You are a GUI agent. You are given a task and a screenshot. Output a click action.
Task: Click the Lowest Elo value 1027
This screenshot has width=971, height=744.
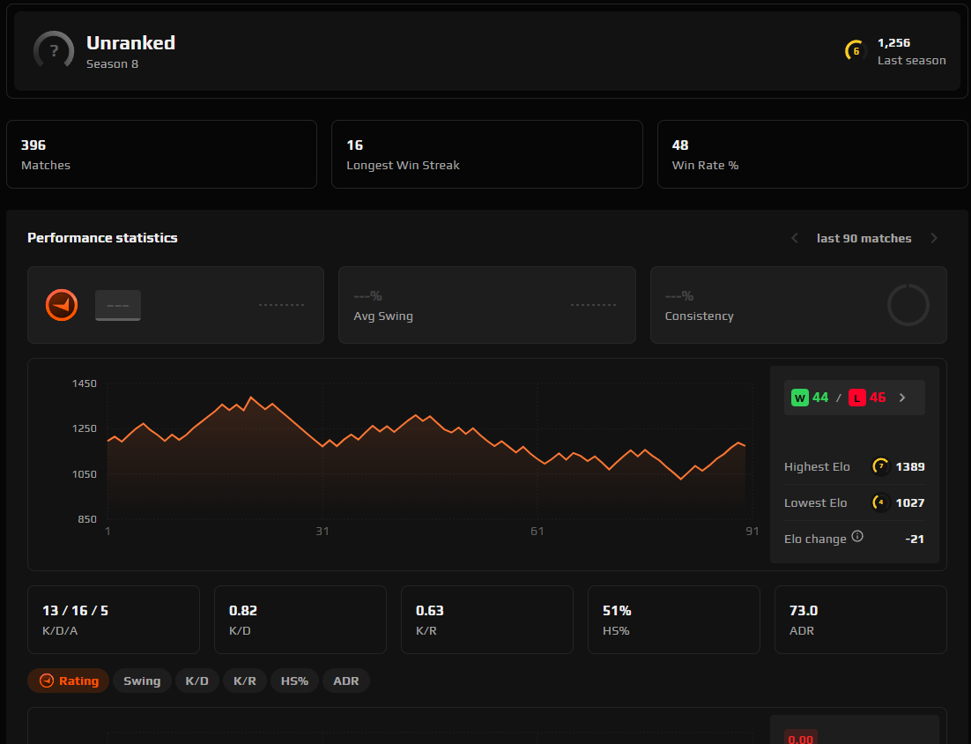point(909,502)
